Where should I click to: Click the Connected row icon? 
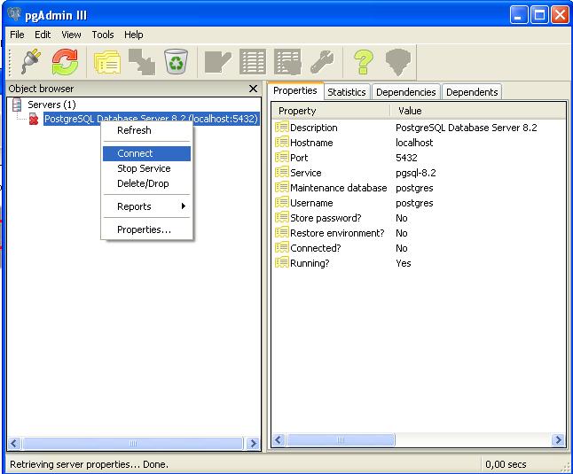282,248
